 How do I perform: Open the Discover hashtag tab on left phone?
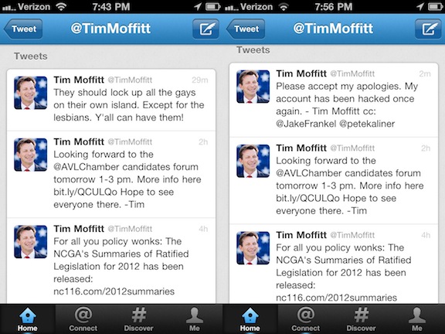point(138,319)
